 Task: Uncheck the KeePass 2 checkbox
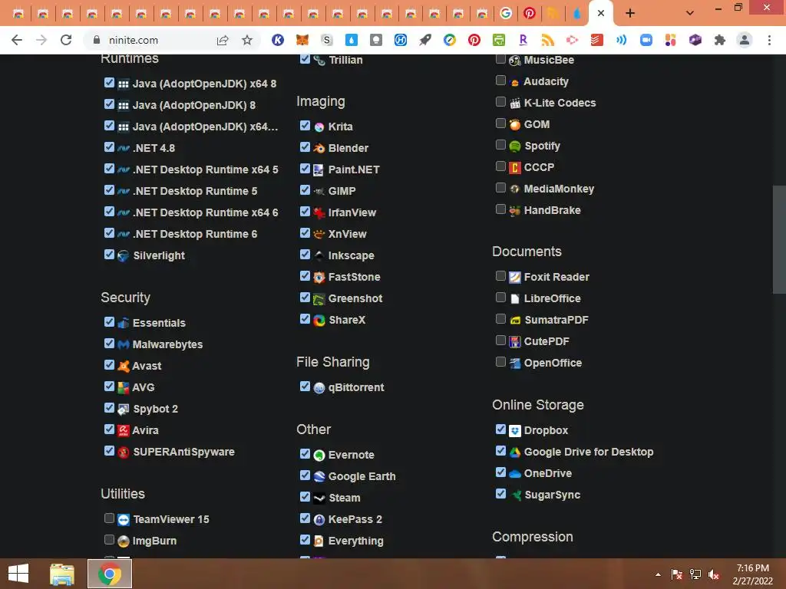click(x=305, y=518)
